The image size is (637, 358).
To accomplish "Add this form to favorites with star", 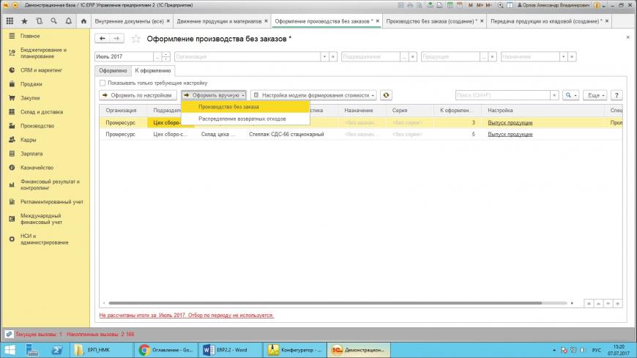I will 135,39.
